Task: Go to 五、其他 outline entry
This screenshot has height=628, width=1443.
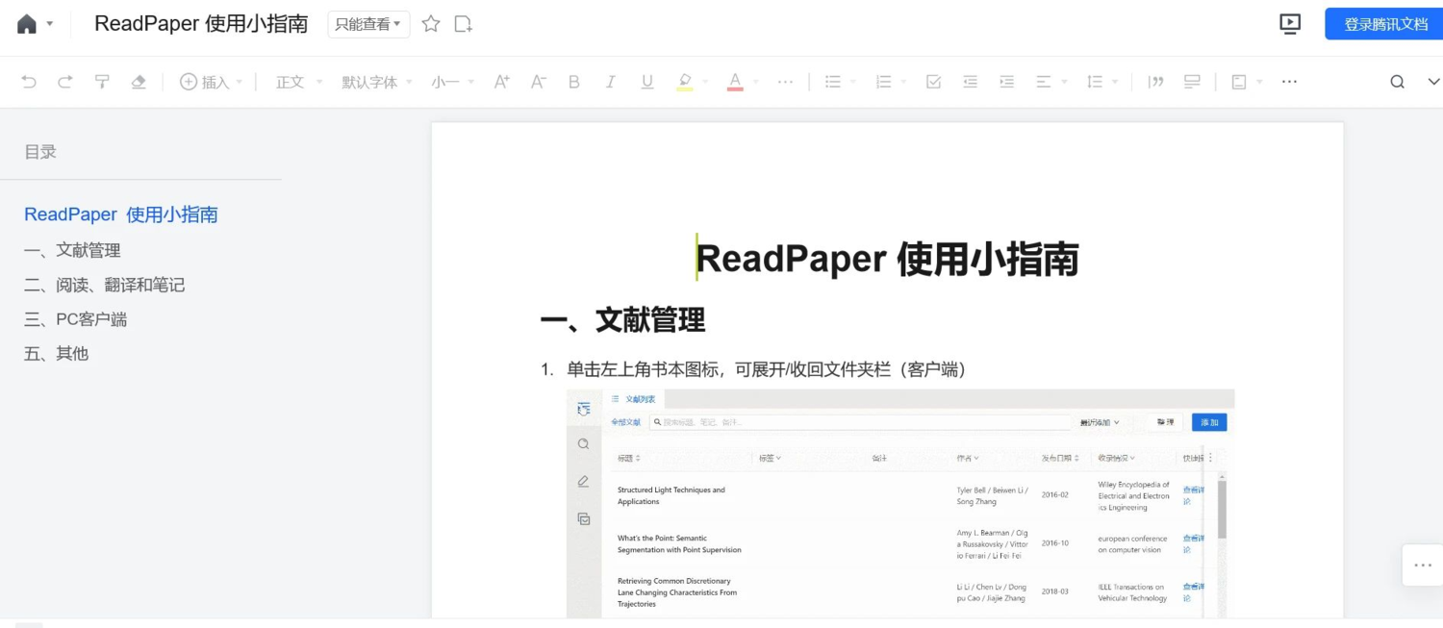Action: pyautogui.click(x=56, y=354)
